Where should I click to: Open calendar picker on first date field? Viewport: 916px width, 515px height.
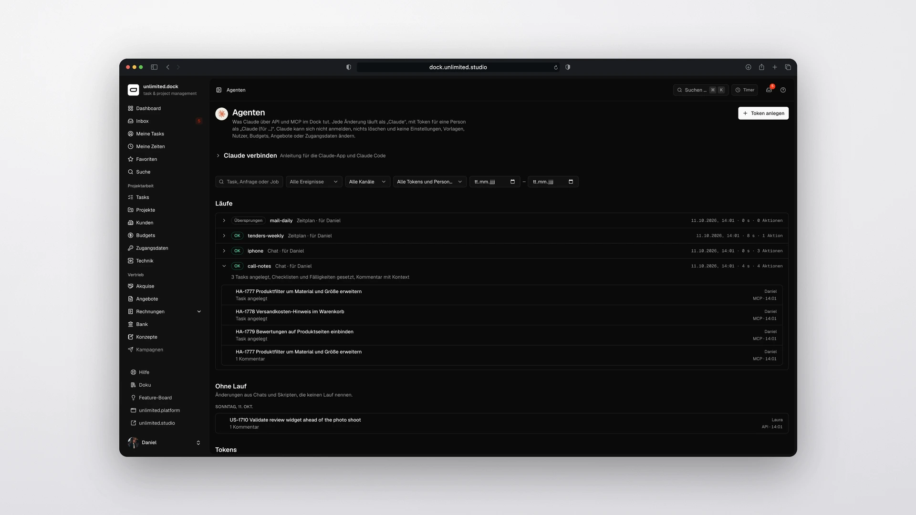[x=512, y=182]
